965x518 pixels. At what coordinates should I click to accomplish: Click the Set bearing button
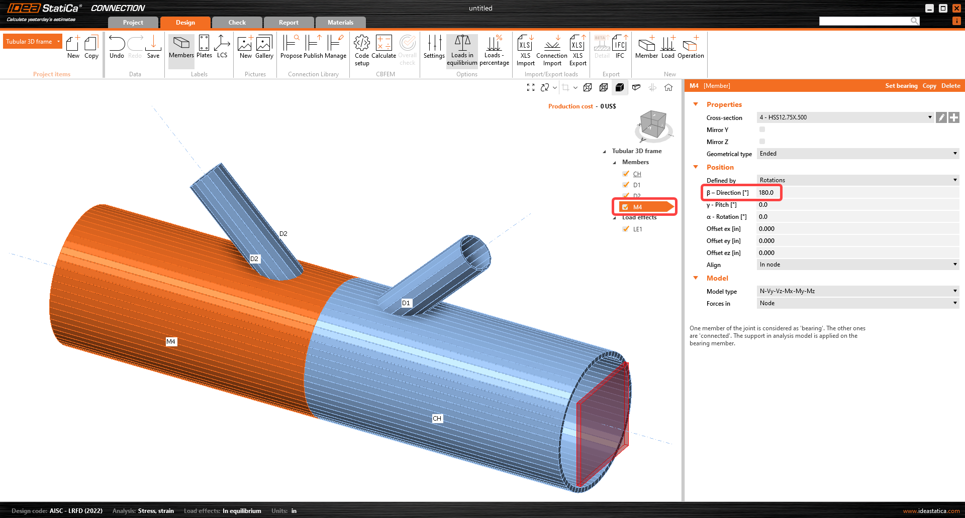pyautogui.click(x=901, y=86)
